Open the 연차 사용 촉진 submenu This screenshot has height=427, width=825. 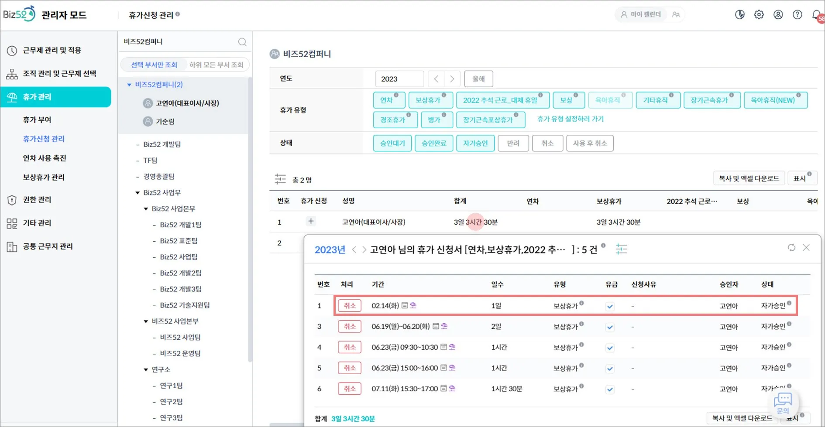45,158
